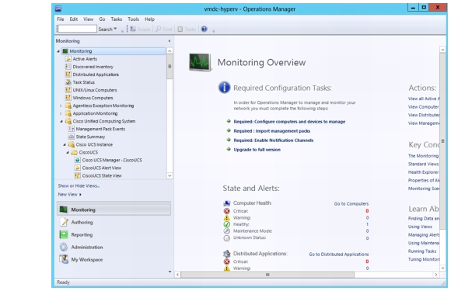Click the CiscoUCS State View icon
The height and width of the screenshot is (291, 451).
[x=78, y=175]
